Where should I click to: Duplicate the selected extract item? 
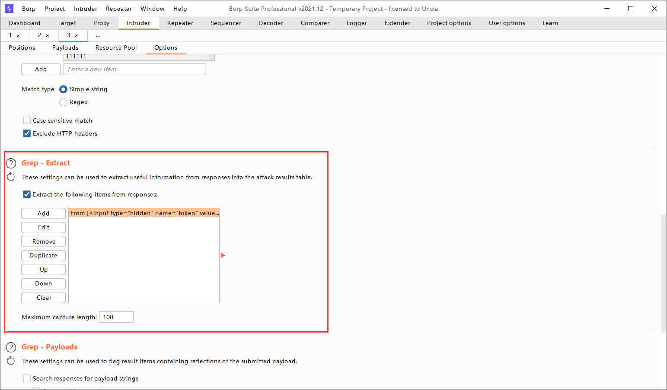coord(43,255)
